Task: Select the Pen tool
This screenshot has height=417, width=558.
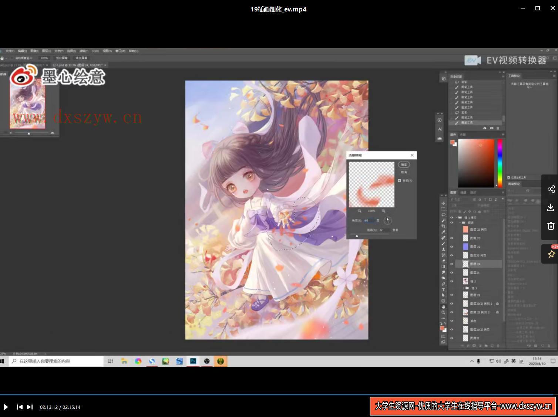Action: (x=443, y=284)
